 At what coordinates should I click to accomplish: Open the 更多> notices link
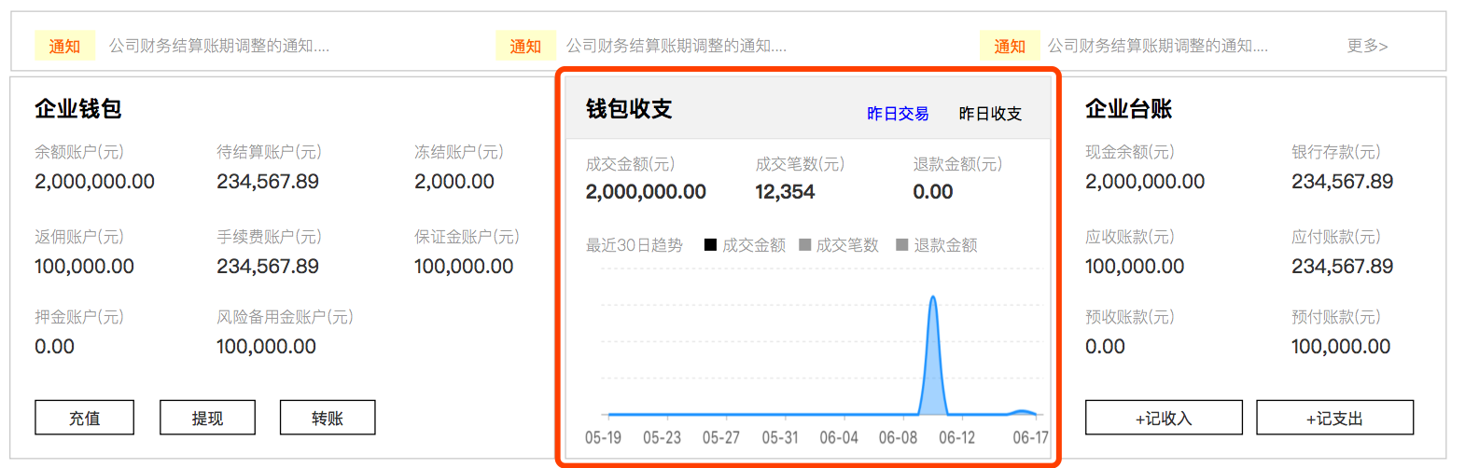(1367, 46)
